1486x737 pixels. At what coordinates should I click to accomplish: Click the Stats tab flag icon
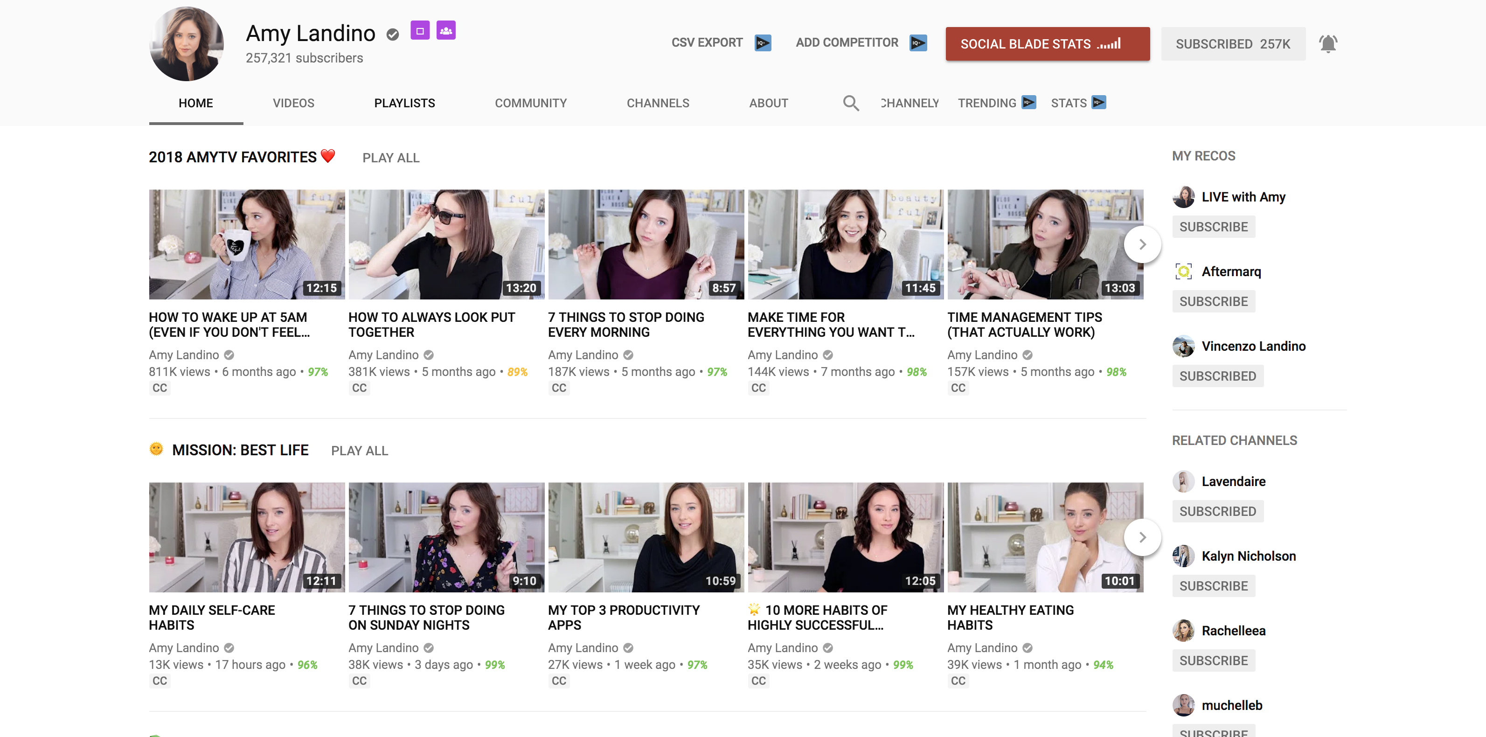coord(1099,103)
